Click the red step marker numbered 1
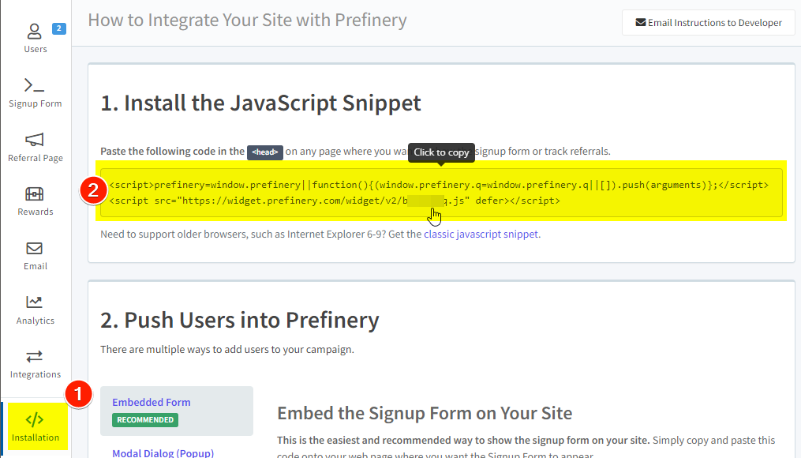Viewport: 801px width, 458px height. click(x=79, y=394)
